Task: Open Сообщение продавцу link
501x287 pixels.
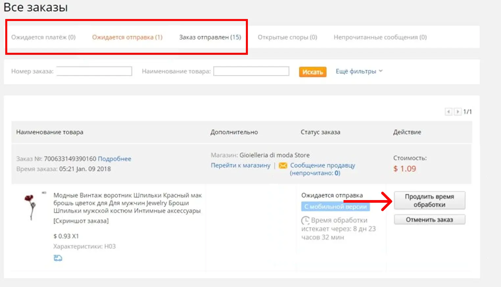Action: click(x=322, y=165)
